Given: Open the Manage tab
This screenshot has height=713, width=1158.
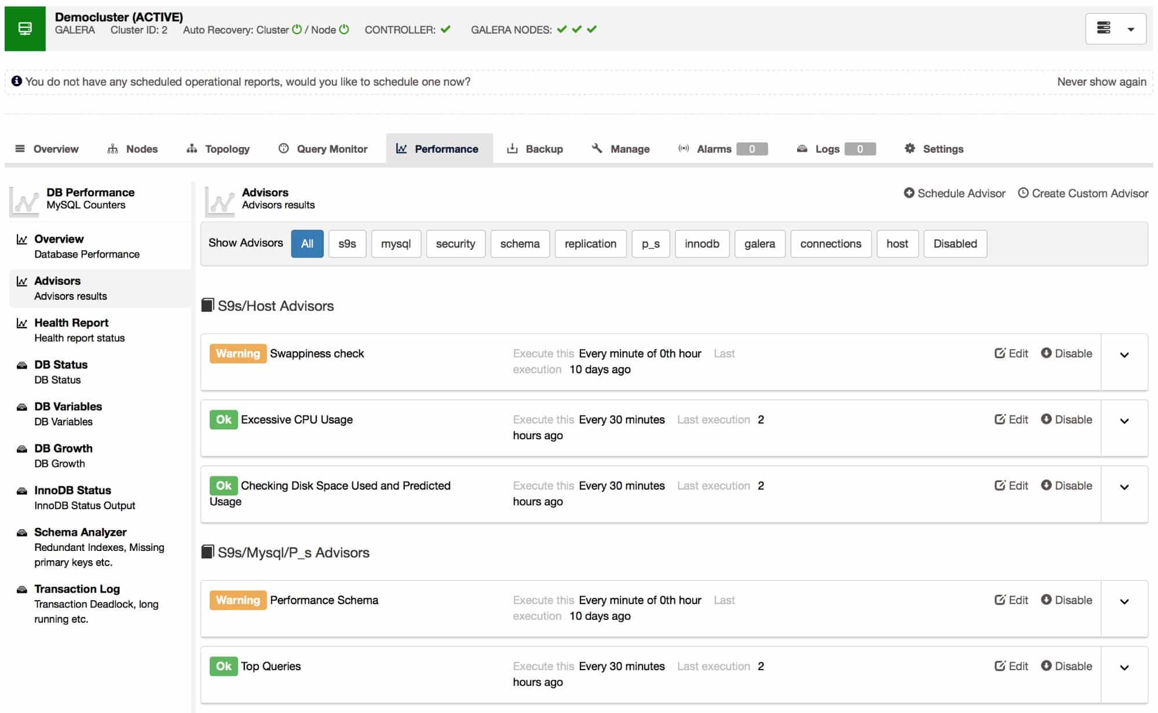Looking at the screenshot, I should (x=621, y=149).
